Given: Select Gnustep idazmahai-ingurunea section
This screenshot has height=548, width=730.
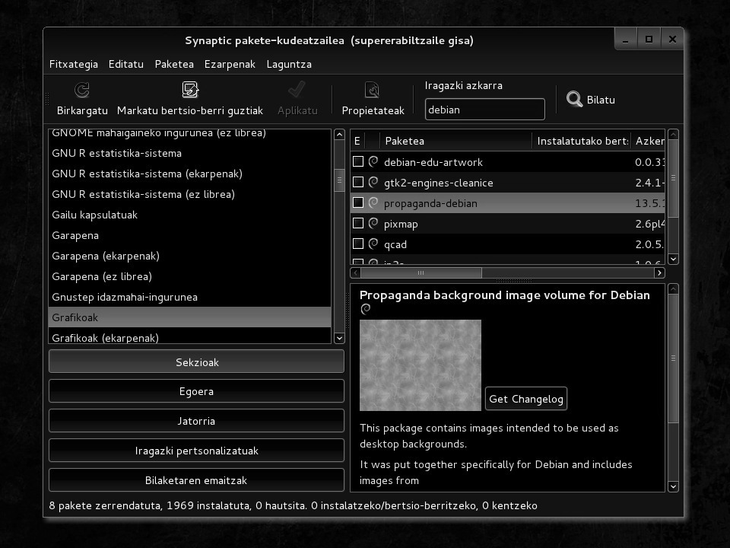Looking at the screenshot, I should pos(189,297).
